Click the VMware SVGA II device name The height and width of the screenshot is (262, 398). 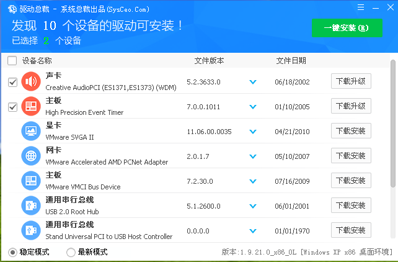tap(69, 137)
